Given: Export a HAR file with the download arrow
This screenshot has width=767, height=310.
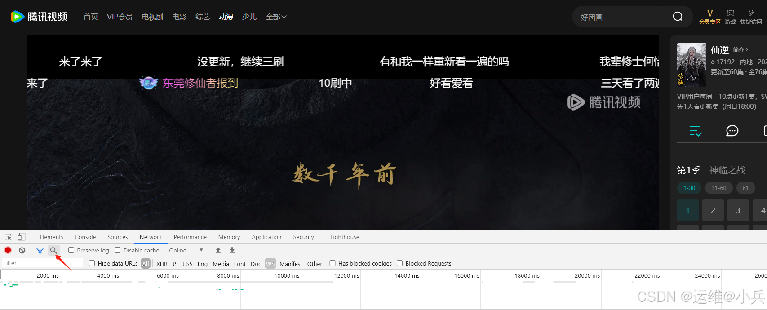Looking at the screenshot, I should (232, 250).
